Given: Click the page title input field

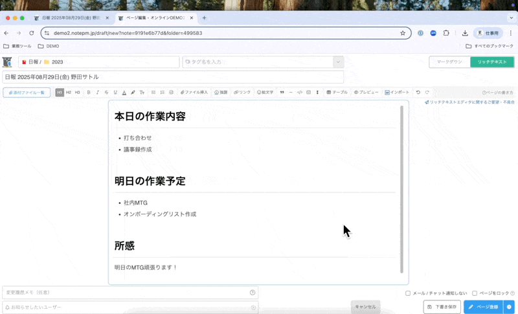Looking at the screenshot, I should pyautogui.click(x=172, y=77).
